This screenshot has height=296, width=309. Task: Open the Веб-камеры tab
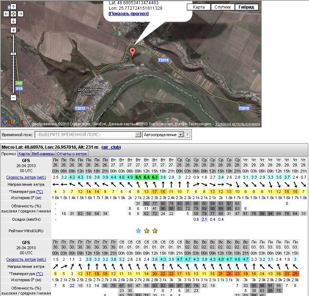[43, 154]
